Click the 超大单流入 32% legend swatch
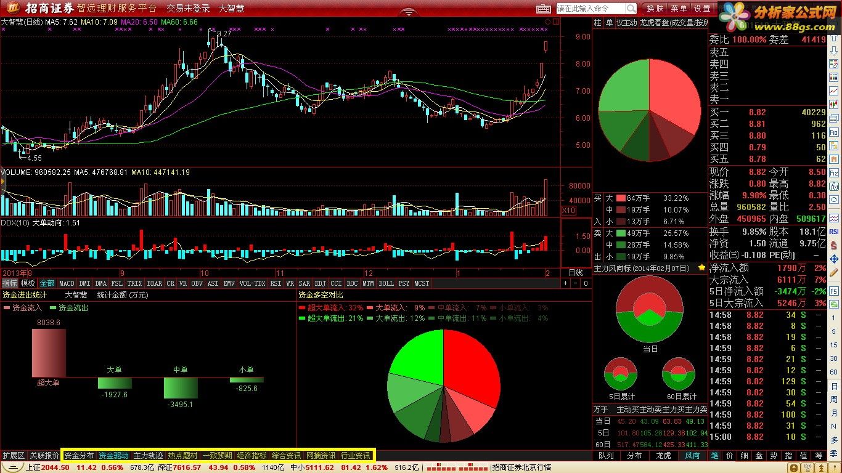842x473 pixels. 302,307
